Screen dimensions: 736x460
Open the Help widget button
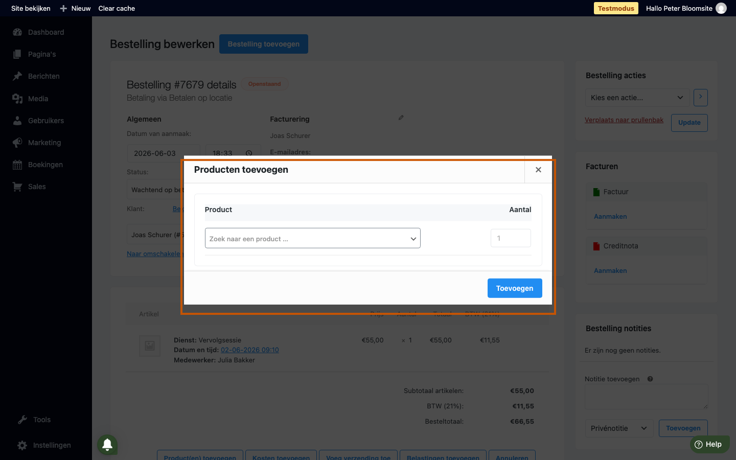710,444
